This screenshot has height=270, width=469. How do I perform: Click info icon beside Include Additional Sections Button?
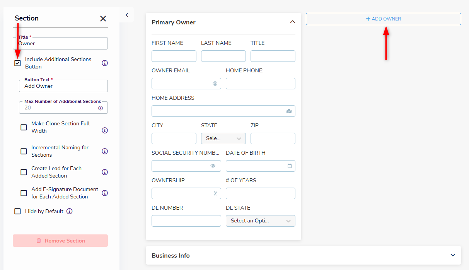(104, 63)
